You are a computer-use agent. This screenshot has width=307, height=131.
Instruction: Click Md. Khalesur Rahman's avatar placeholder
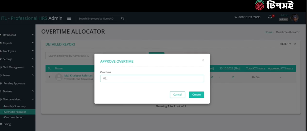coord(59,77)
